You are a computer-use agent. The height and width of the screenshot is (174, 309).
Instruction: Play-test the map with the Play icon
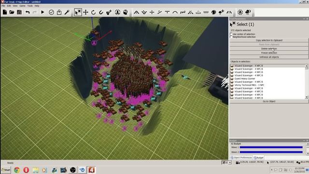(x=42, y=12)
